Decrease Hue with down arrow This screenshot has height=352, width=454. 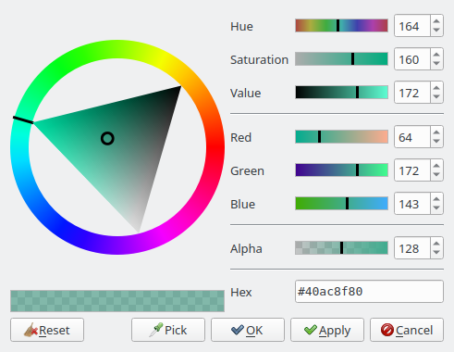(436, 30)
